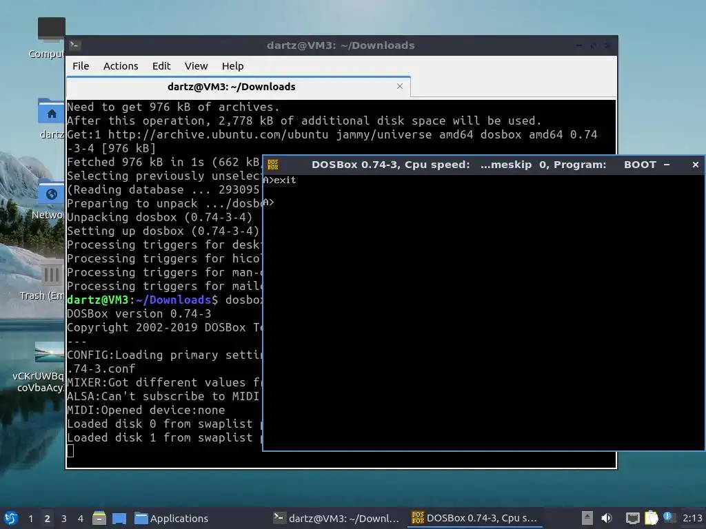Open the volume control tray icon

(x=607, y=518)
